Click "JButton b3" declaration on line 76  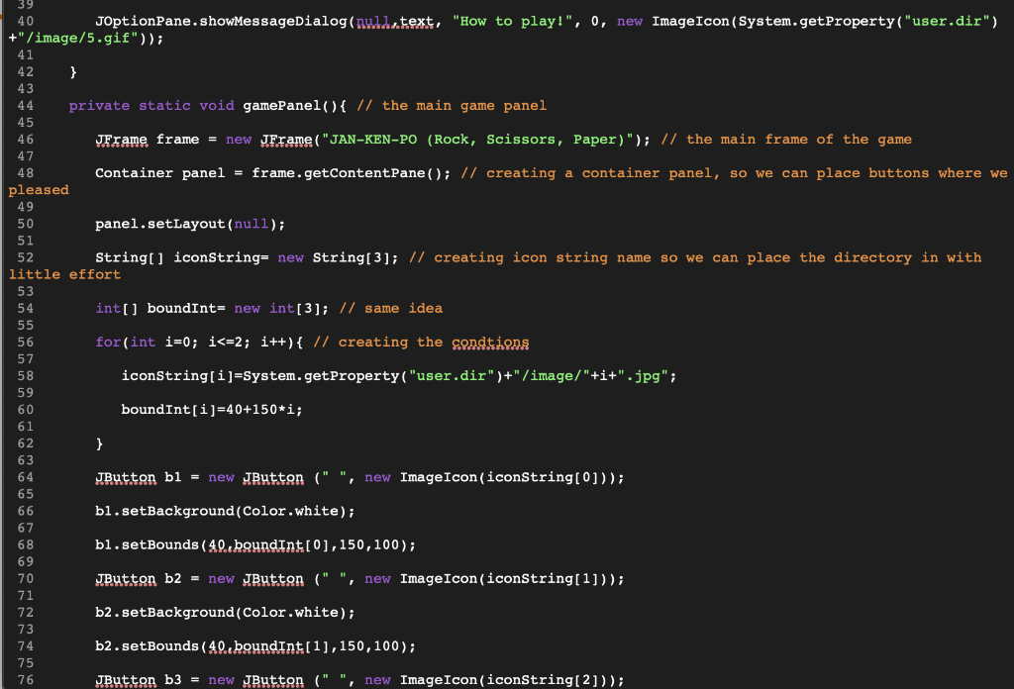[x=139, y=680]
